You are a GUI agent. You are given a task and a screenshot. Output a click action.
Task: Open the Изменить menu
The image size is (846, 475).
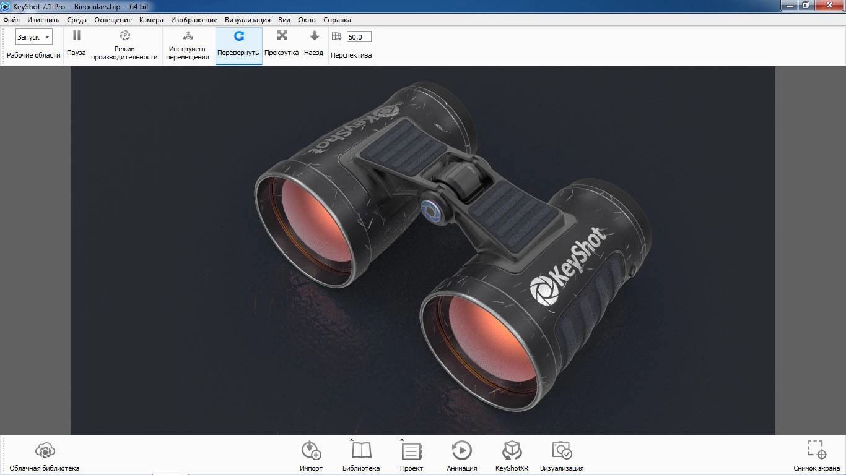pyautogui.click(x=43, y=20)
